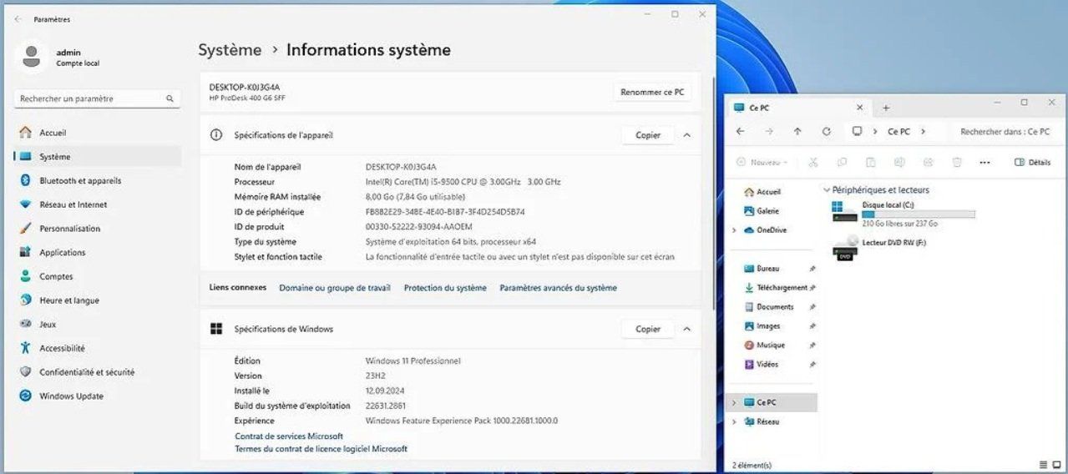Click Système breadcrumb in Settings header
The height and width of the screenshot is (474, 1068).
click(230, 50)
